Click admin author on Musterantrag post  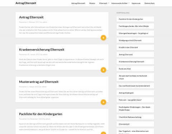44,87
